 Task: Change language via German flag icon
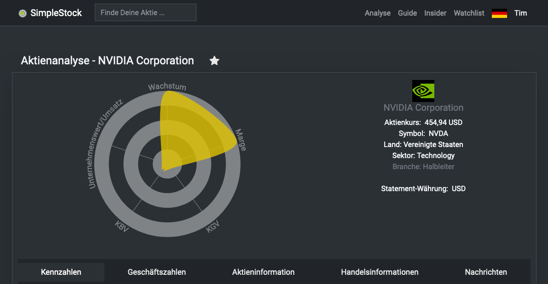[x=499, y=13]
